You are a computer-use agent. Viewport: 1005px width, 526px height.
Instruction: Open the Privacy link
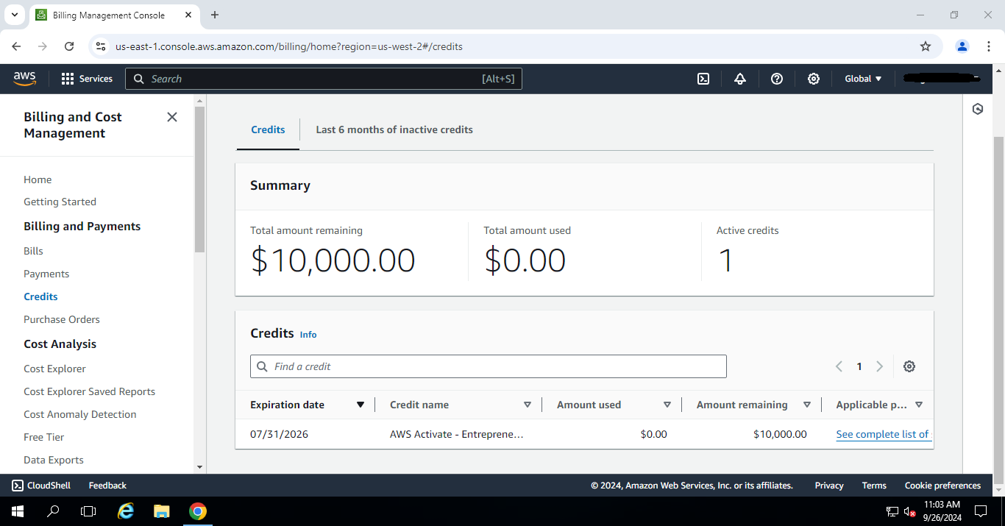[829, 486]
